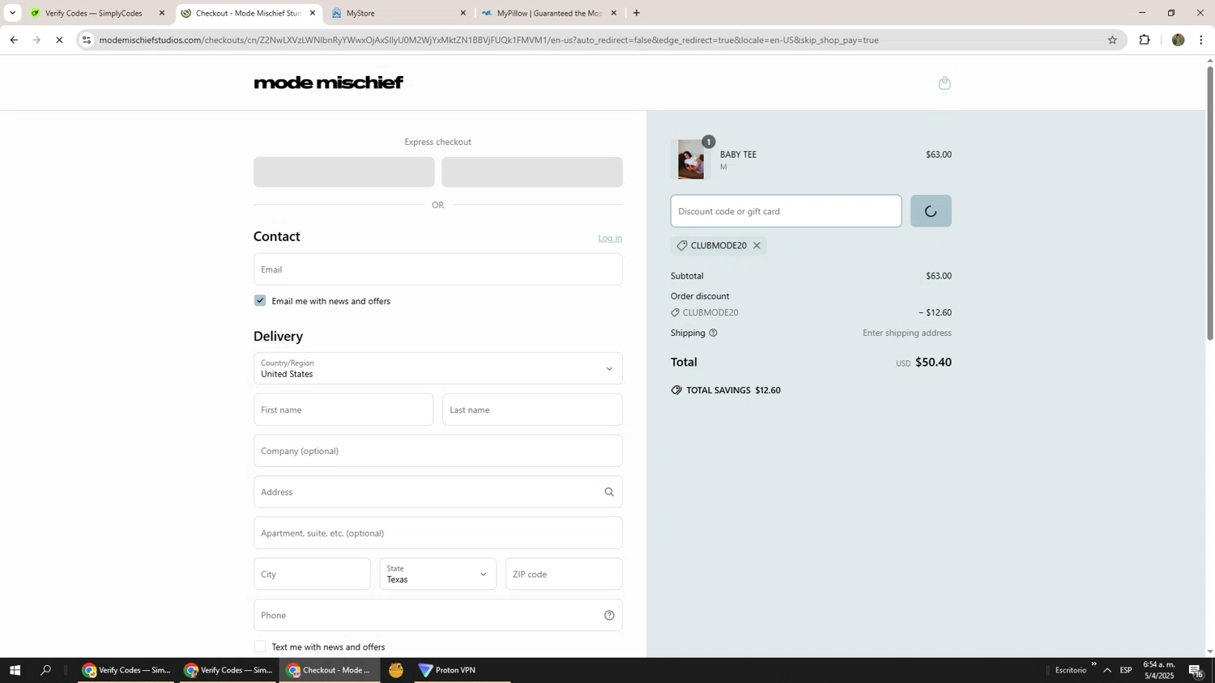Uncheck Email me with news and offers
This screenshot has width=1215, height=683.
(260, 300)
